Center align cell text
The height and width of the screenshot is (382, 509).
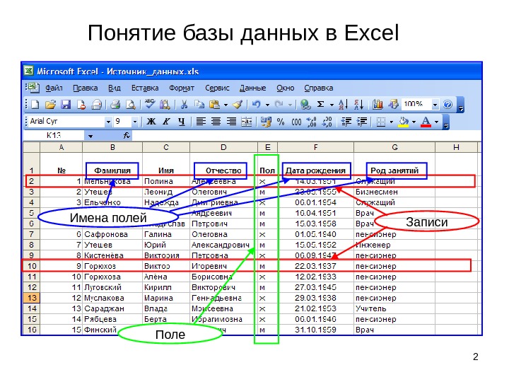(216, 122)
